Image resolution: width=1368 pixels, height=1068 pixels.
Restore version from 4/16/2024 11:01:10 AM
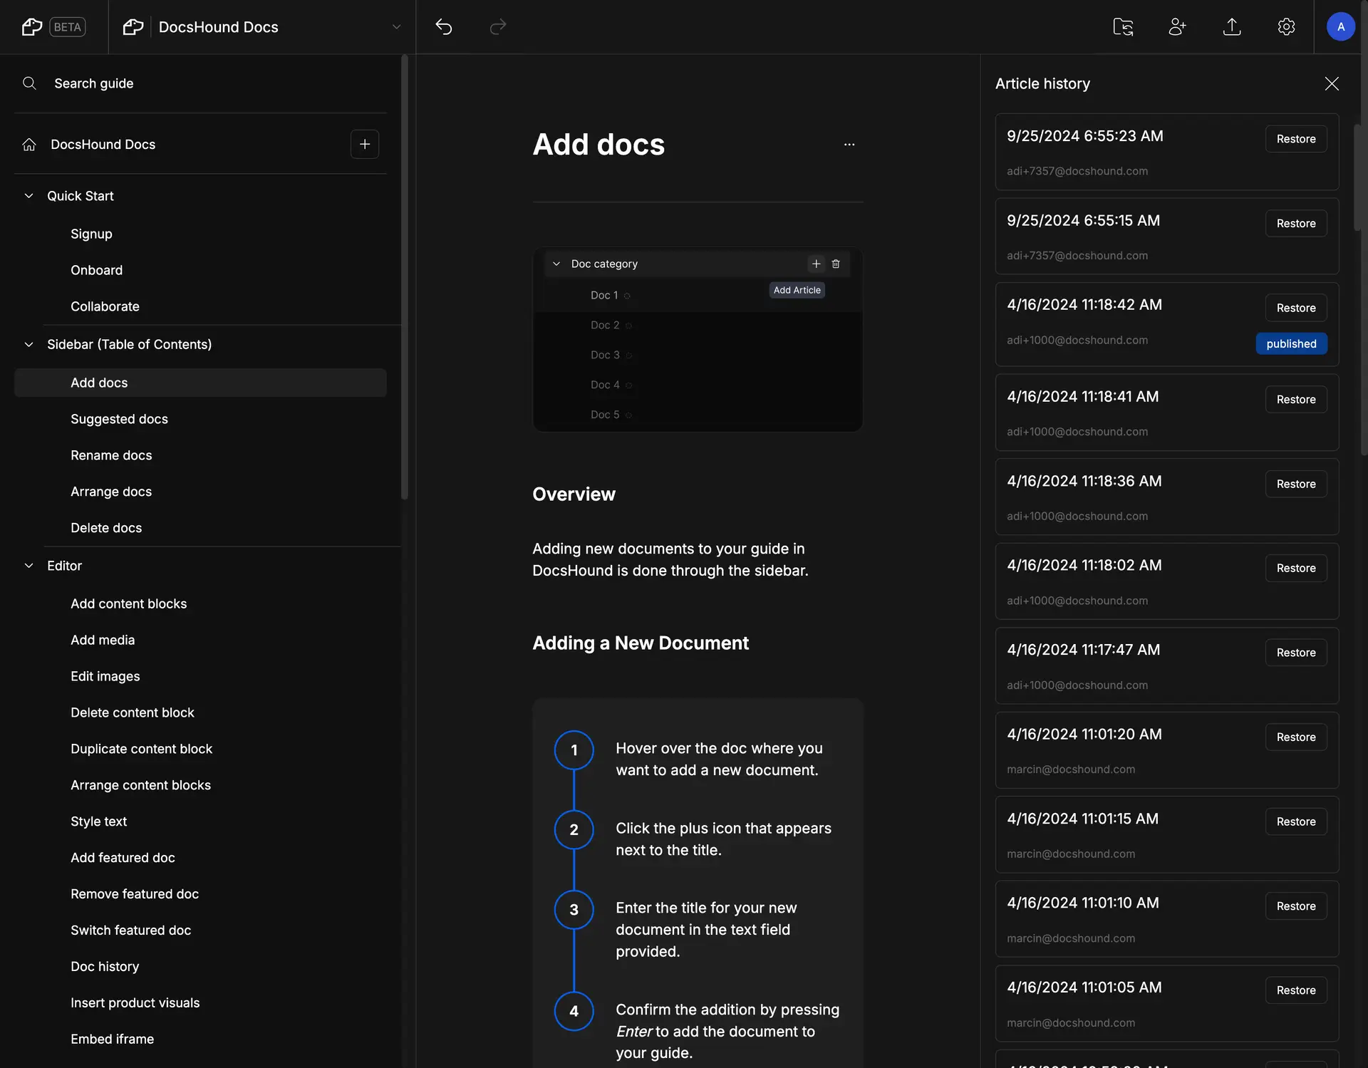pos(1296,906)
